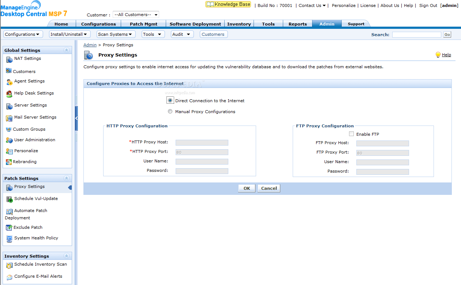Click the HTTP Proxy Host field
Viewport: 461px width, 285px height.
(x=202, y=143)
